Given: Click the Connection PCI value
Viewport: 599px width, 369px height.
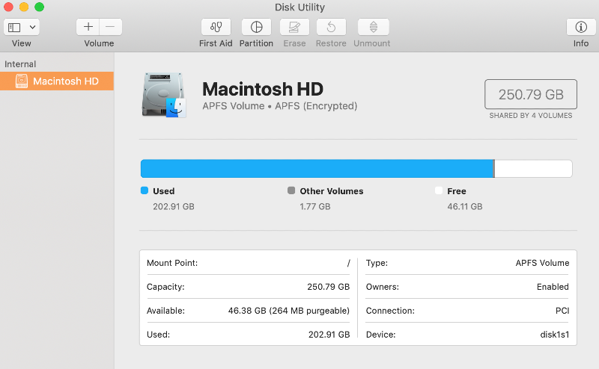Looking at the screenshot, I should [x=562, y=311].
